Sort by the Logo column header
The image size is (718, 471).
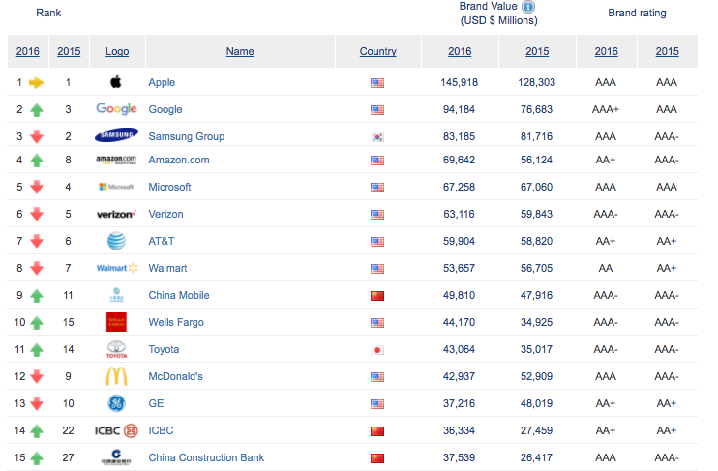[x=117, y=51]
